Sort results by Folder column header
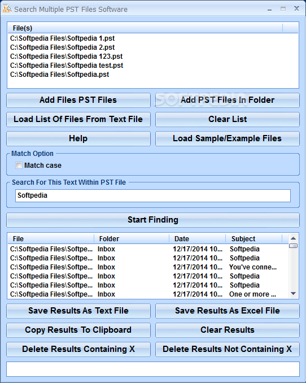Screen dimensions: 306x383 pos(132,238)
